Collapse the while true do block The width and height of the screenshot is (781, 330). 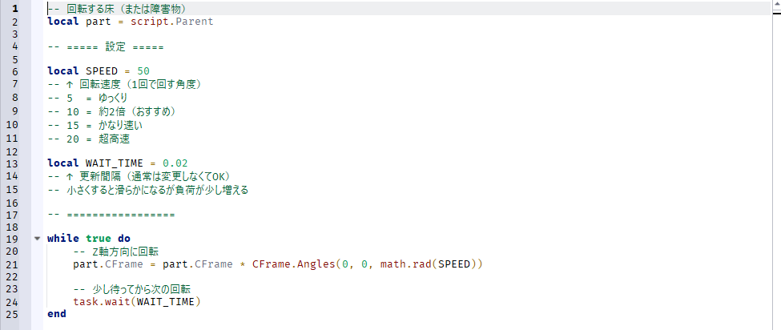(x=37, y=239)
